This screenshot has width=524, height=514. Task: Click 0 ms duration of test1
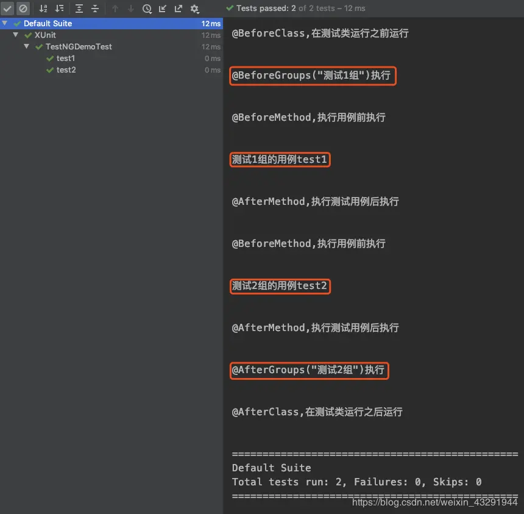click(x=213, y=59)
